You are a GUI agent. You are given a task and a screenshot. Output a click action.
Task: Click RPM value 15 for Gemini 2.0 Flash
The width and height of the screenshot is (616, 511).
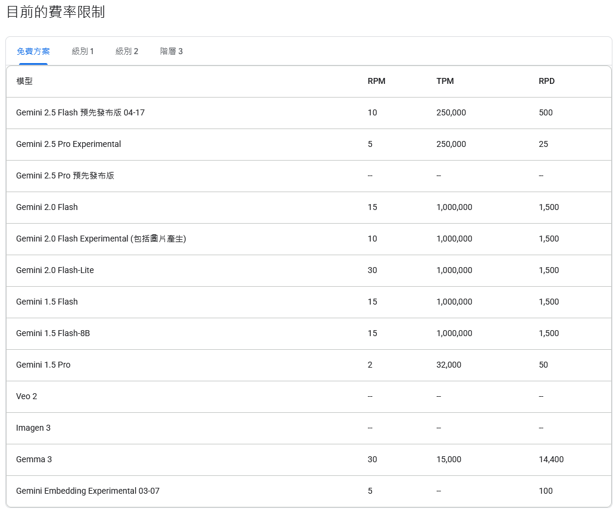(x=373, y=207)
